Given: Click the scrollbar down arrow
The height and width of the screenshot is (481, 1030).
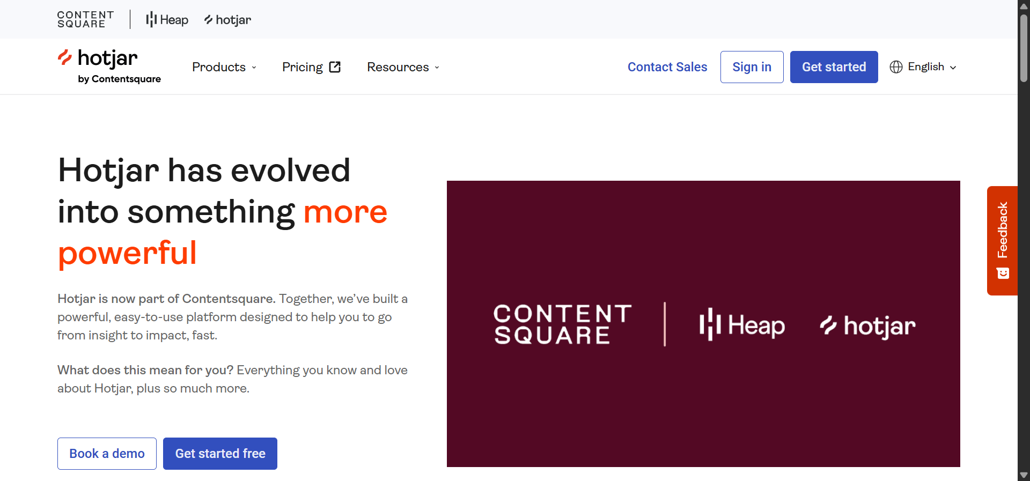Looking at the screenshot, I should tap(1024, 475).
